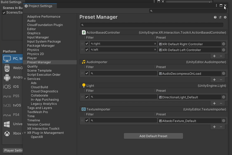Toggle the DirectionalLight_Default preset checkbox
This screenshot has width=232, height=155.
(87, 97)
